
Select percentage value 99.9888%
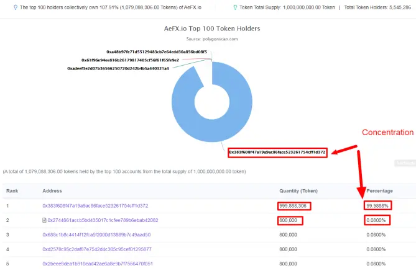point(377,206)
